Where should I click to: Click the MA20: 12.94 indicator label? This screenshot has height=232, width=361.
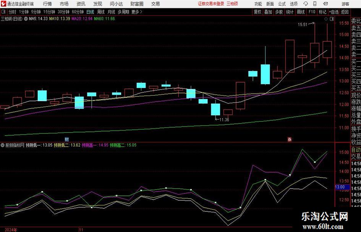point(82,19)
